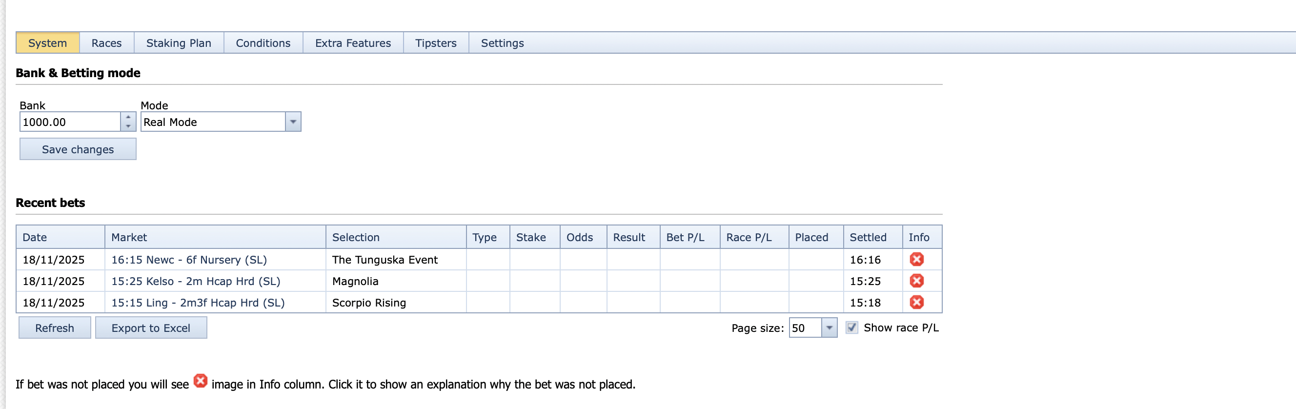Open the 16:15 Newc 6f Nursery market link
This screenshot has height=409, width=1296.
[189, 260]
